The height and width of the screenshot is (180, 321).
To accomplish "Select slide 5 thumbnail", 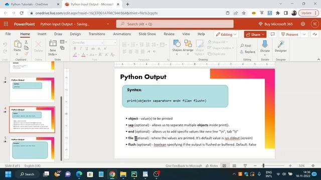I will (32, 149).
